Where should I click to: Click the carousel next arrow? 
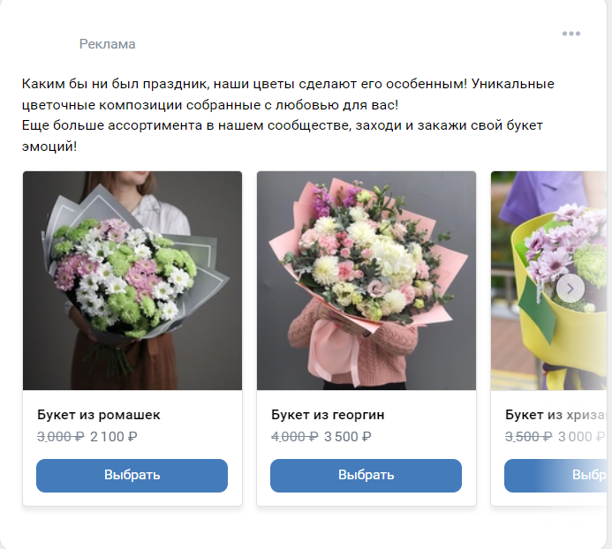click(x=570, y=288)
